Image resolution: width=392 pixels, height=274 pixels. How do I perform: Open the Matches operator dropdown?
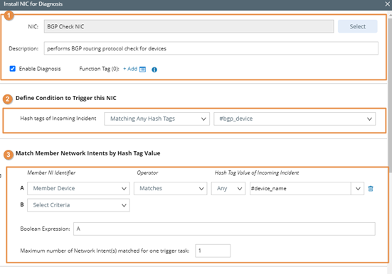[170, 188]
